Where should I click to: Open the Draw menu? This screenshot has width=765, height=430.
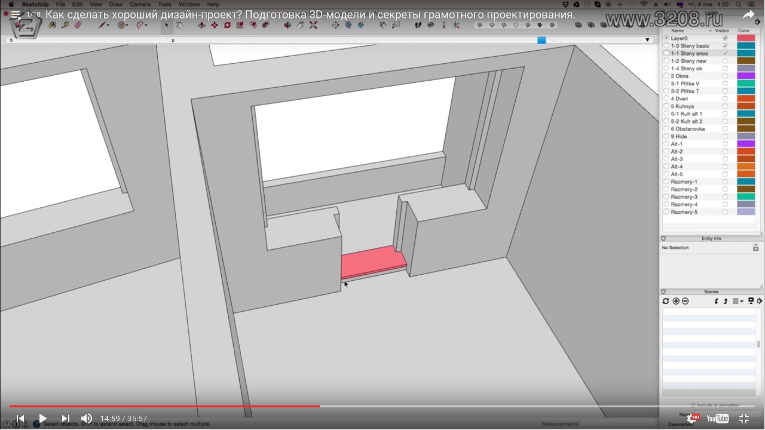tap(115, 4)
